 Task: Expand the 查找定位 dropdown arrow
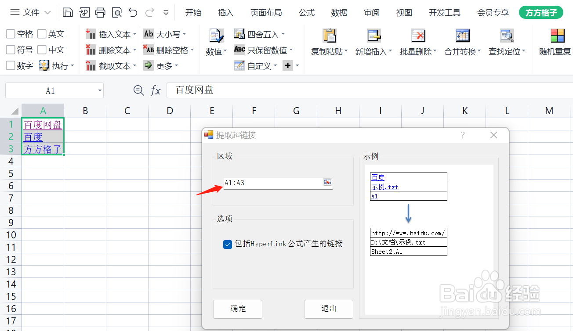[x=524, y=51]
